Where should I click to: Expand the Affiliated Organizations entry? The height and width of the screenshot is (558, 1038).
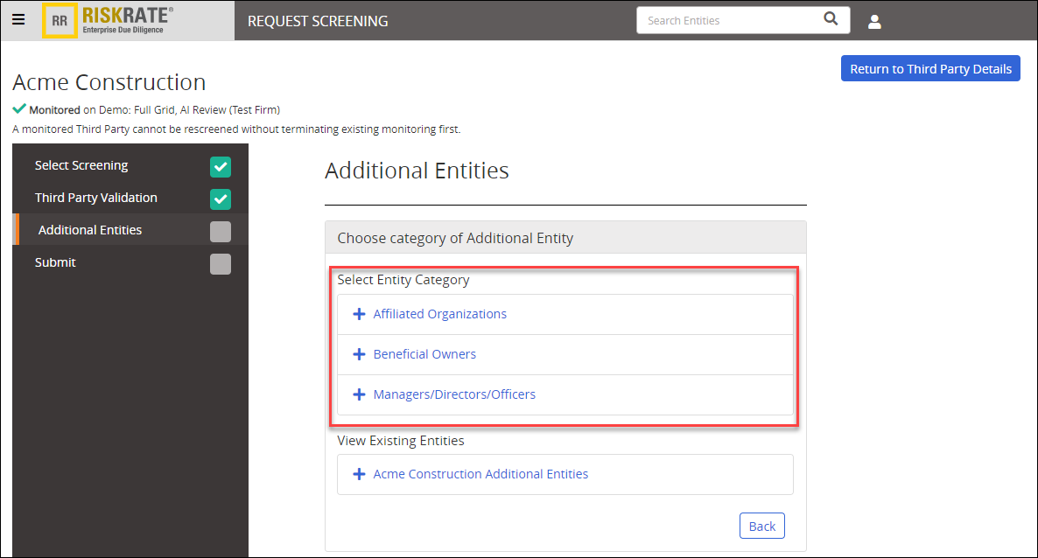click(439, 313)
